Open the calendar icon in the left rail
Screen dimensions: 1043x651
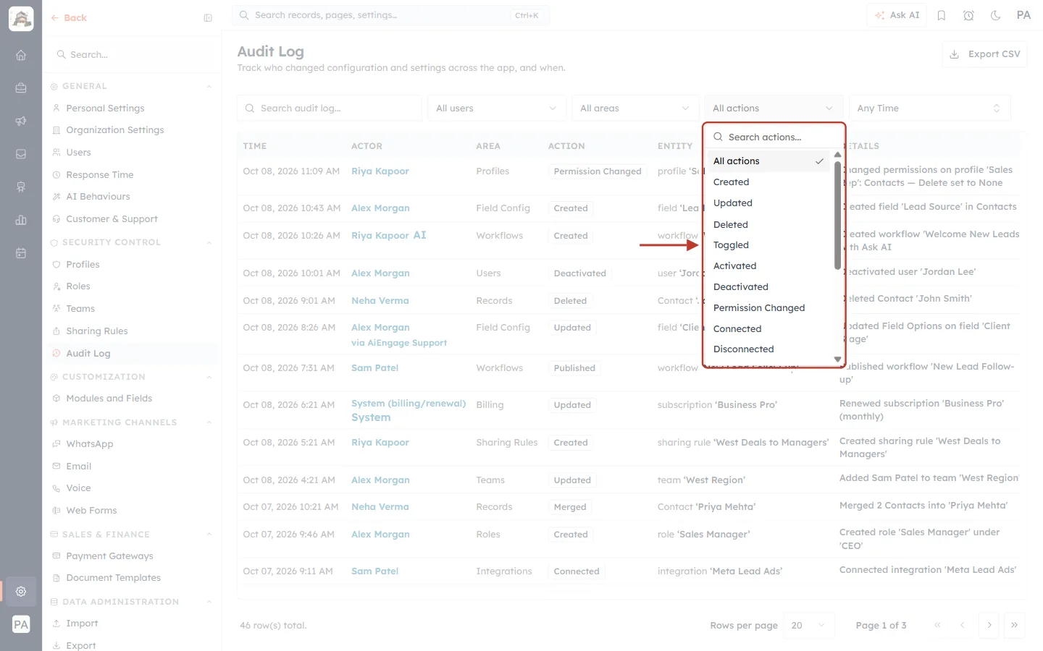click(21, 253)
